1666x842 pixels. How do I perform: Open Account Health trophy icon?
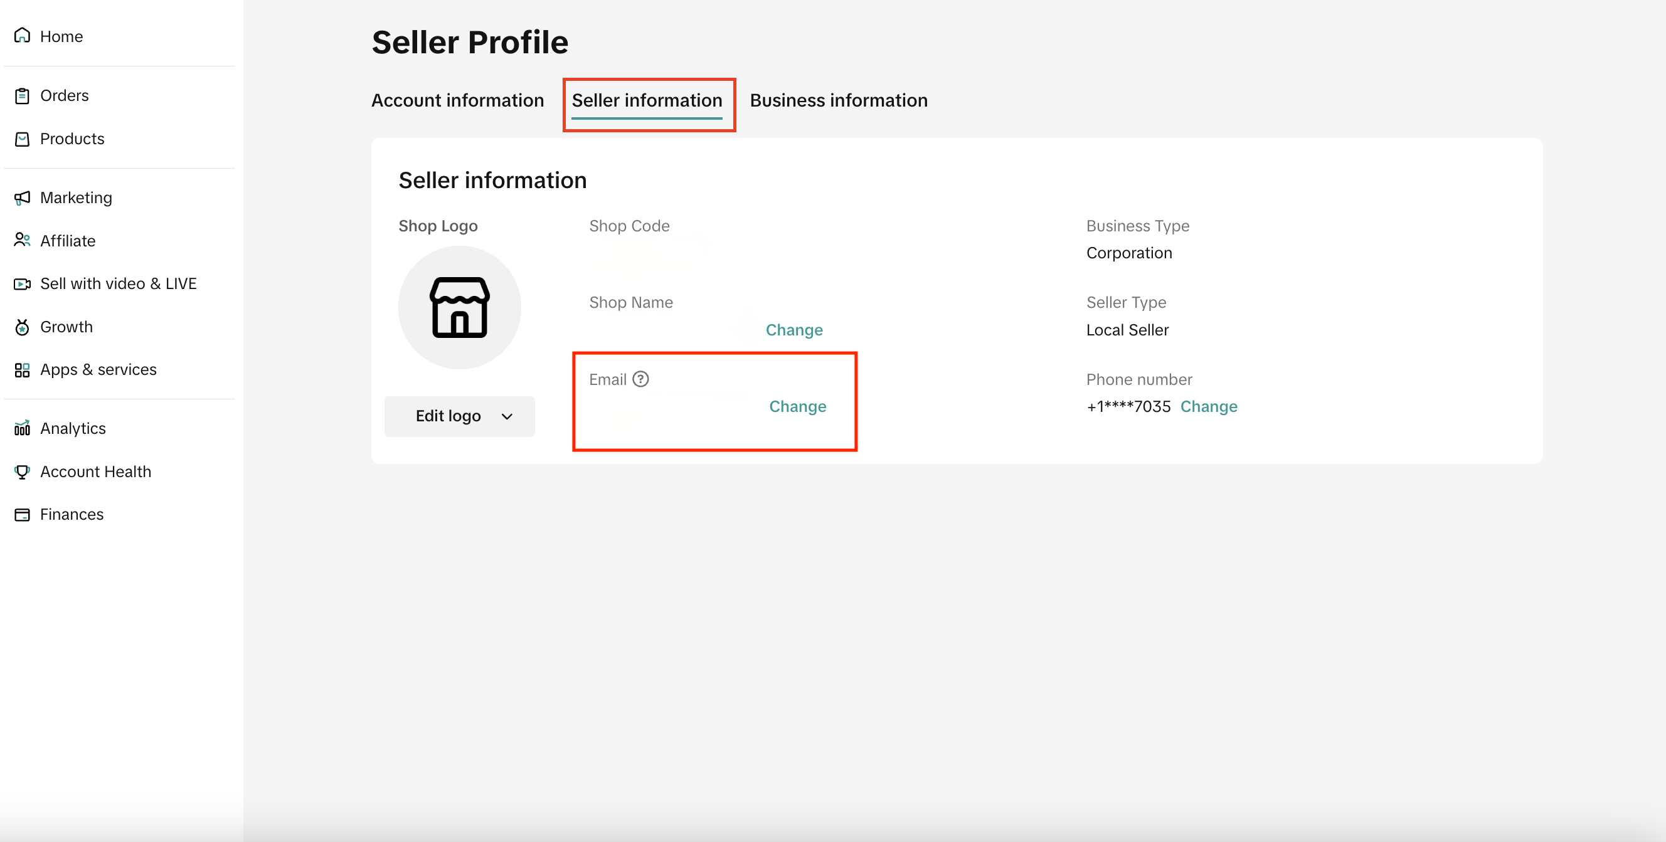[23, 471]
